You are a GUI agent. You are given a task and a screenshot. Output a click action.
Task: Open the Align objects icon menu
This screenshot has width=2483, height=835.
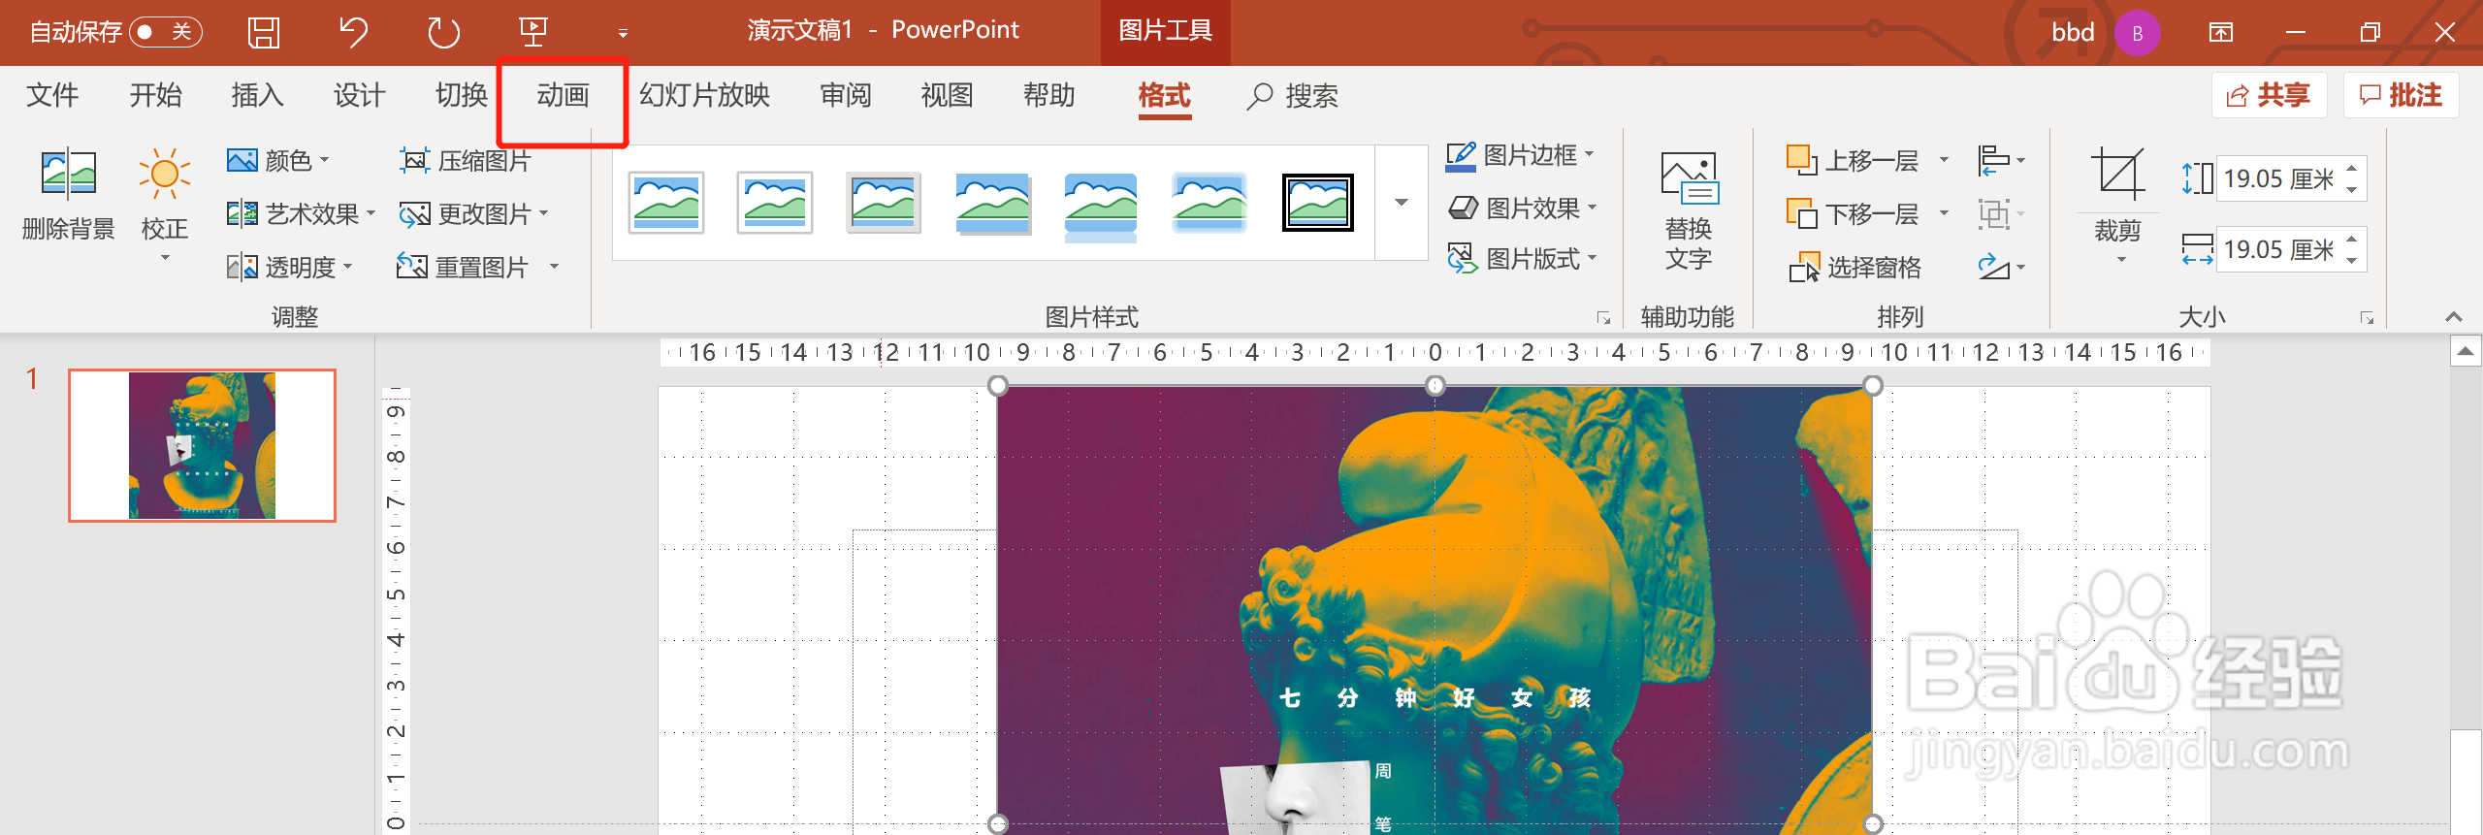2002,160
